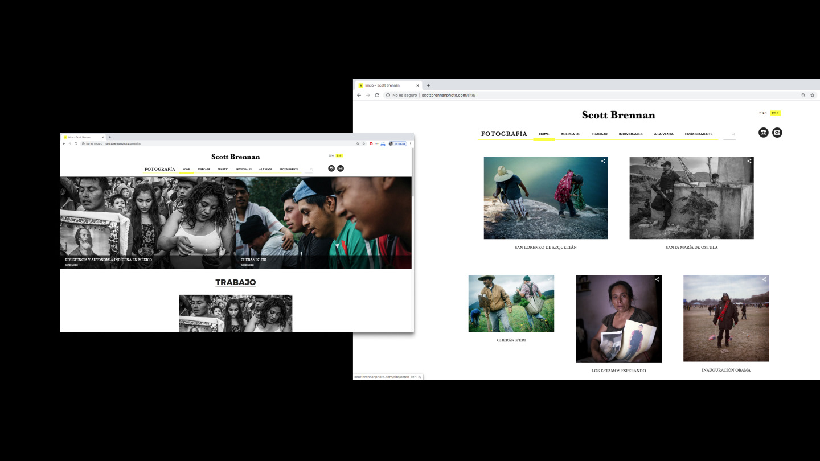
Task: Click red Opera extension icon in left window
Action: click(x=371, y=143)
